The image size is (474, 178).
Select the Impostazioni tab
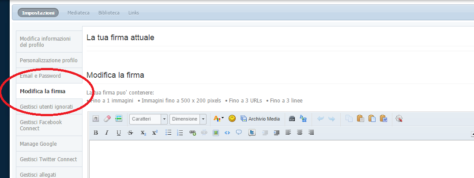(x=38, y=13)
